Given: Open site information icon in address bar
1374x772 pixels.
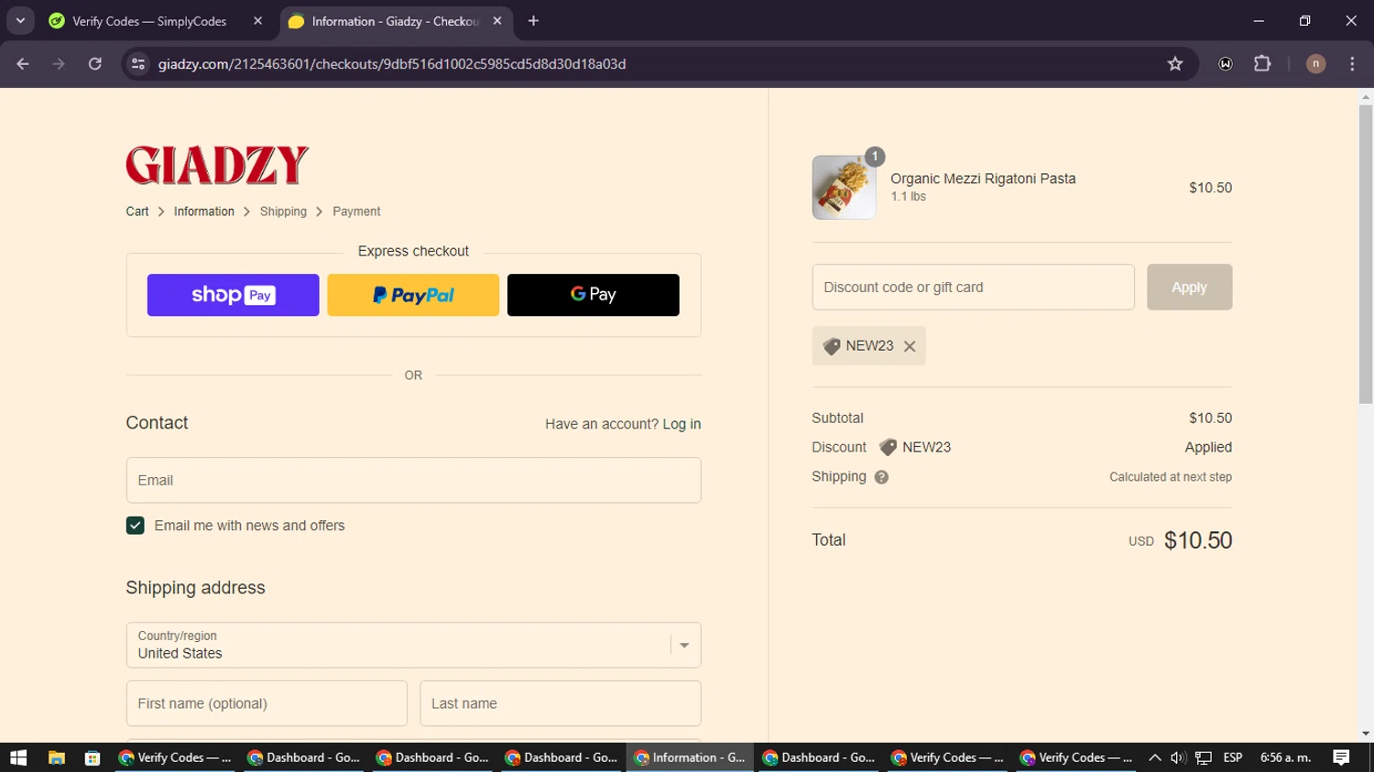Looking at the screenshot, I should click(138, 64).
